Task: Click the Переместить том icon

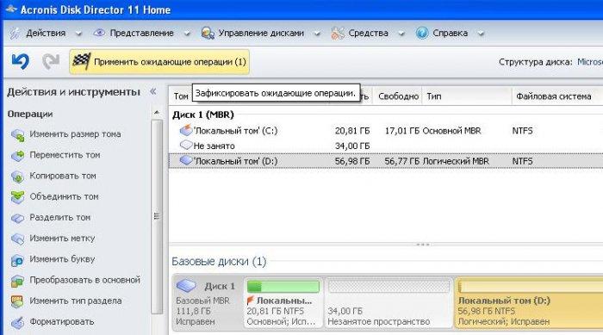Action: coord(18,155)
